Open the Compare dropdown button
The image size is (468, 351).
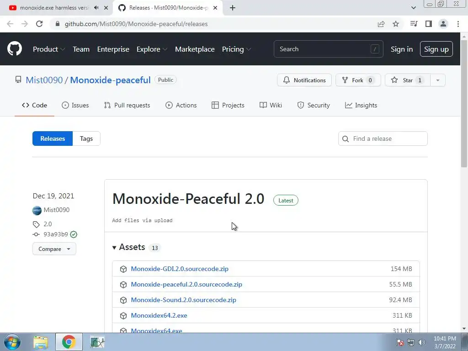pyautogui.click(x=54, y=249)
